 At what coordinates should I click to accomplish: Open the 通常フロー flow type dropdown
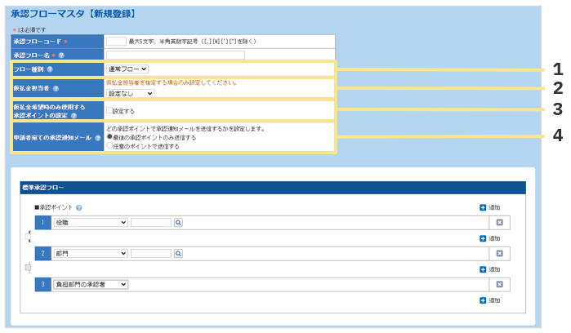click(x=127, y=69)
